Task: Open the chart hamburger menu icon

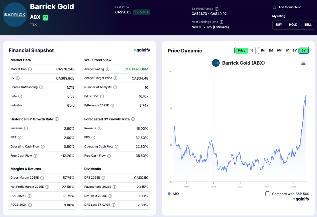Action: click(x=303, y=63)
